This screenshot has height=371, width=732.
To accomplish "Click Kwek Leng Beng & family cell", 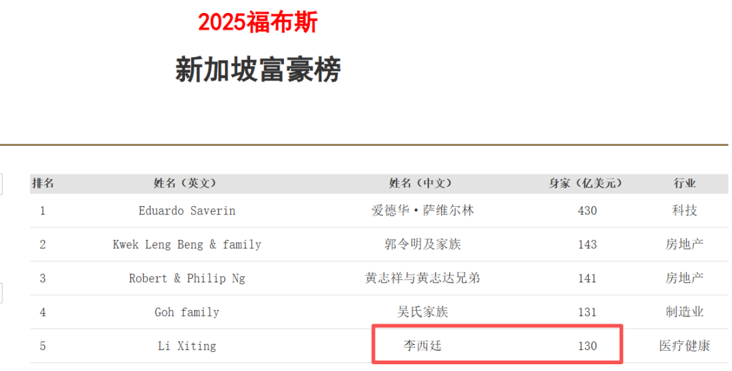I will (186, 245).
